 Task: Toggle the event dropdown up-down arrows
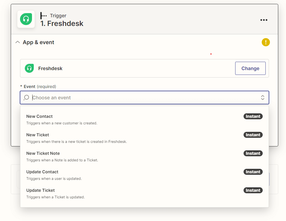pos(262,98)
